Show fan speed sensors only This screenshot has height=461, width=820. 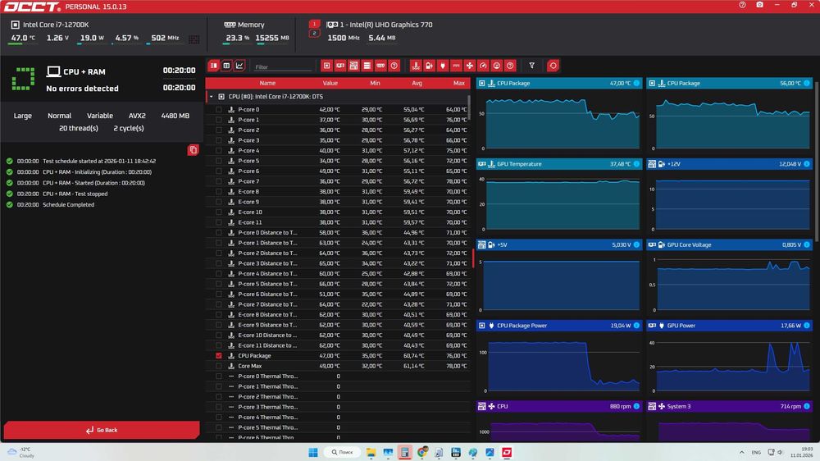tap(470, 66)
